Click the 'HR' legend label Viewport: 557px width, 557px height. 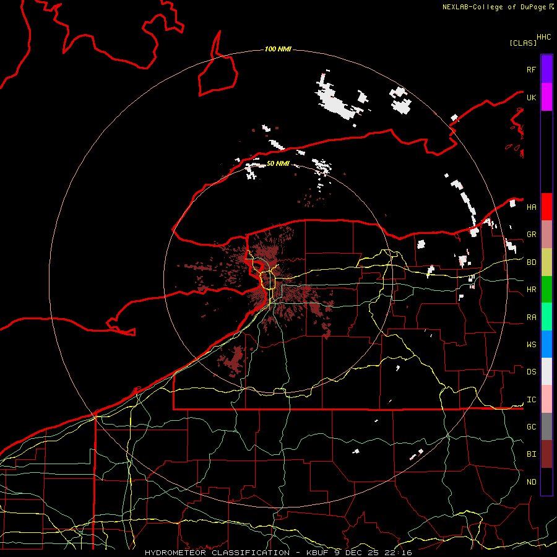point(531,290)
